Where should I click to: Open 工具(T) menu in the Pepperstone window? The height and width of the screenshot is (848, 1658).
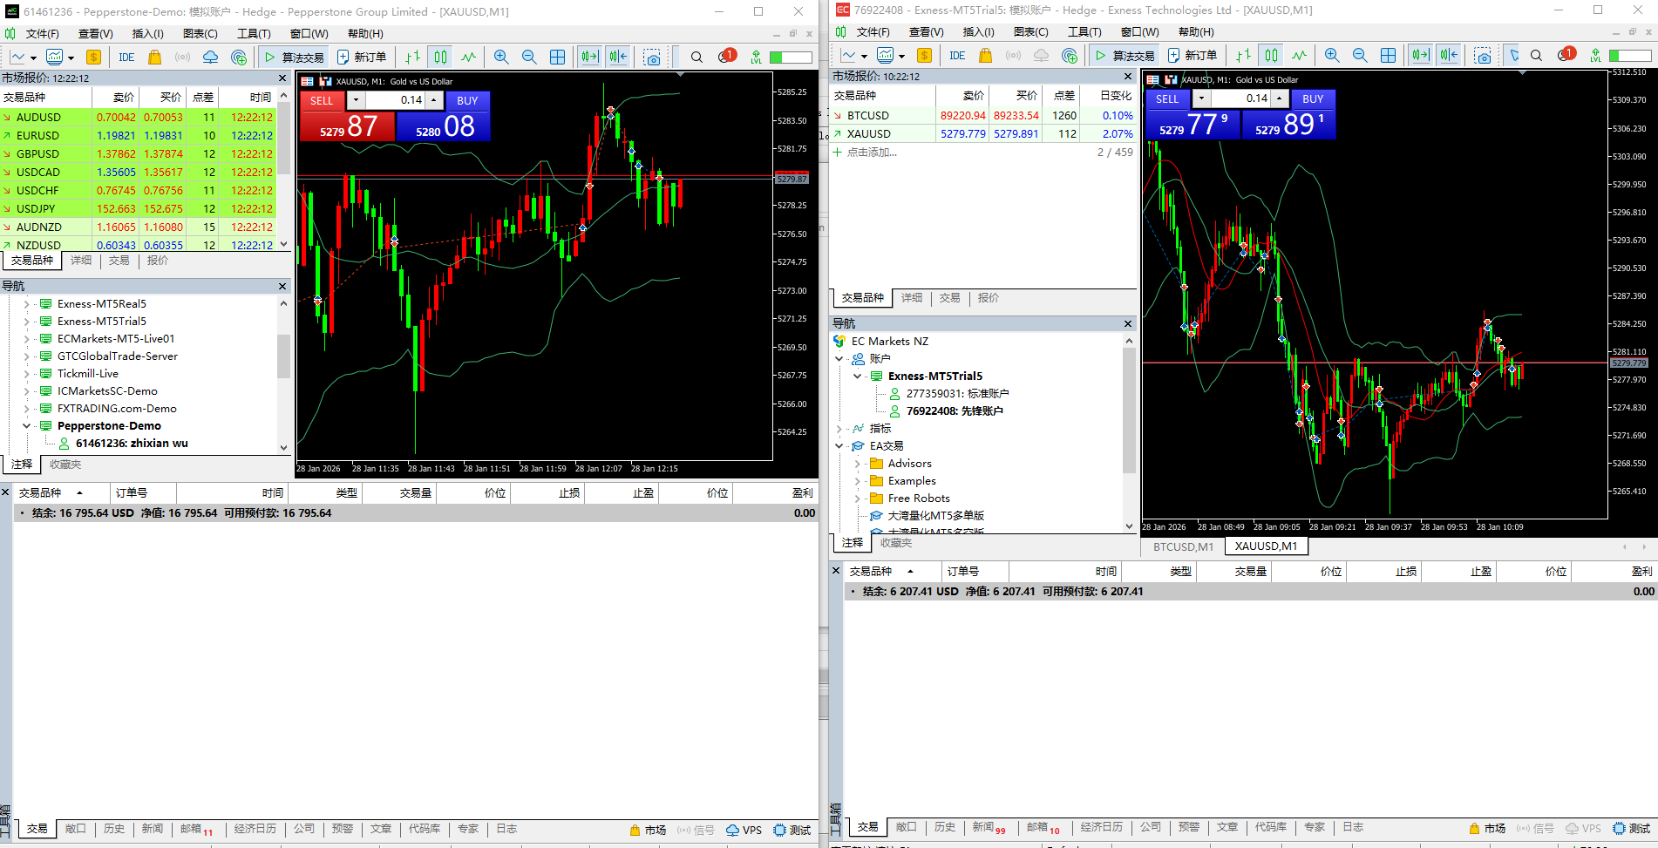tap(254, 34)
